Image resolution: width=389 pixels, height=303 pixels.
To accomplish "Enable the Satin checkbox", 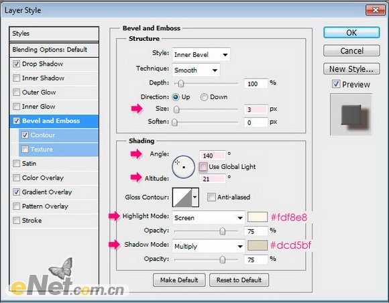I will point(16,164).
